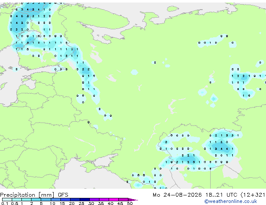This screenshot has width=266, height=205.
Task: Pick the 35–40 mm legend swatch
Action: (x=104, y=200)
